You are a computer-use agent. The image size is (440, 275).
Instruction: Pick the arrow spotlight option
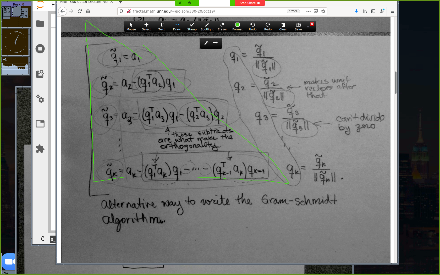(x=215, y=43)
